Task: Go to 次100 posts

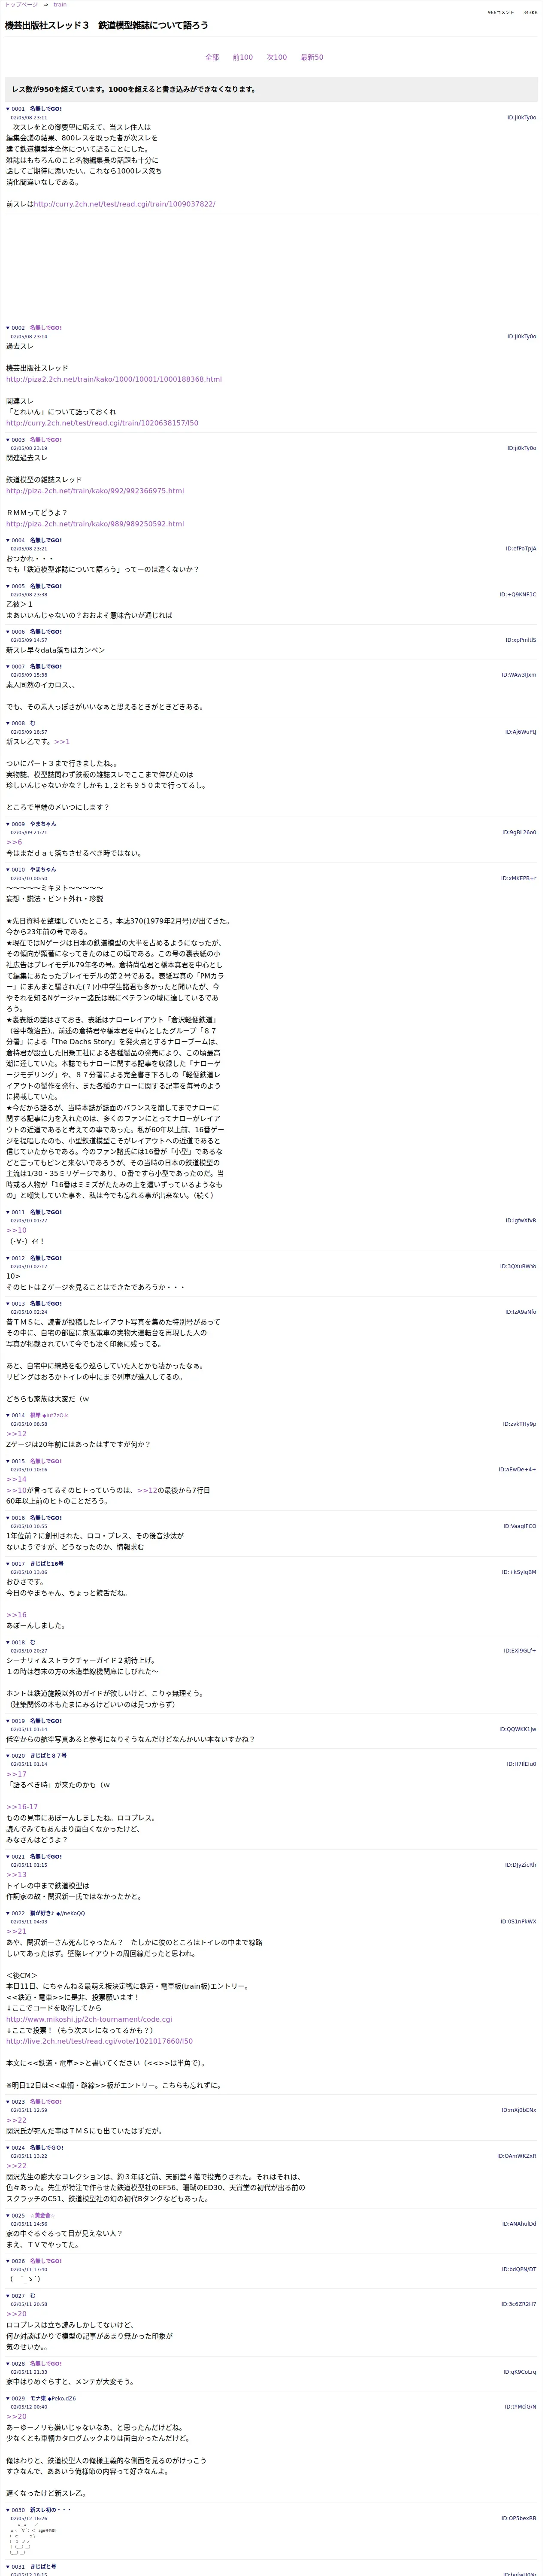Action: pos(277,58)
